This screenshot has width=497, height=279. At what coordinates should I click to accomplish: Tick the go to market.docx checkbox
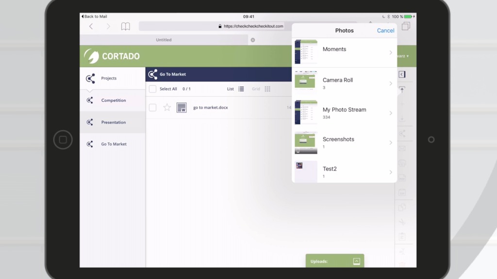(x=152, y=108)
